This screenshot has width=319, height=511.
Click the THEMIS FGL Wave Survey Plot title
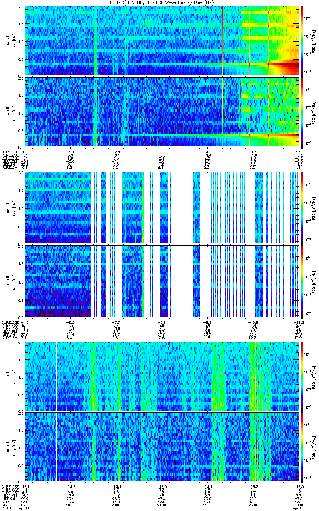point(161,3)
